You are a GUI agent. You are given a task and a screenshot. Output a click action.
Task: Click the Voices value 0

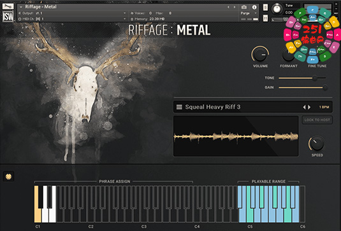(150, 13)
